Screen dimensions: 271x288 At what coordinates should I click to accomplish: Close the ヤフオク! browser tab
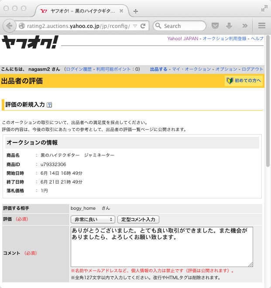(121, 11)
